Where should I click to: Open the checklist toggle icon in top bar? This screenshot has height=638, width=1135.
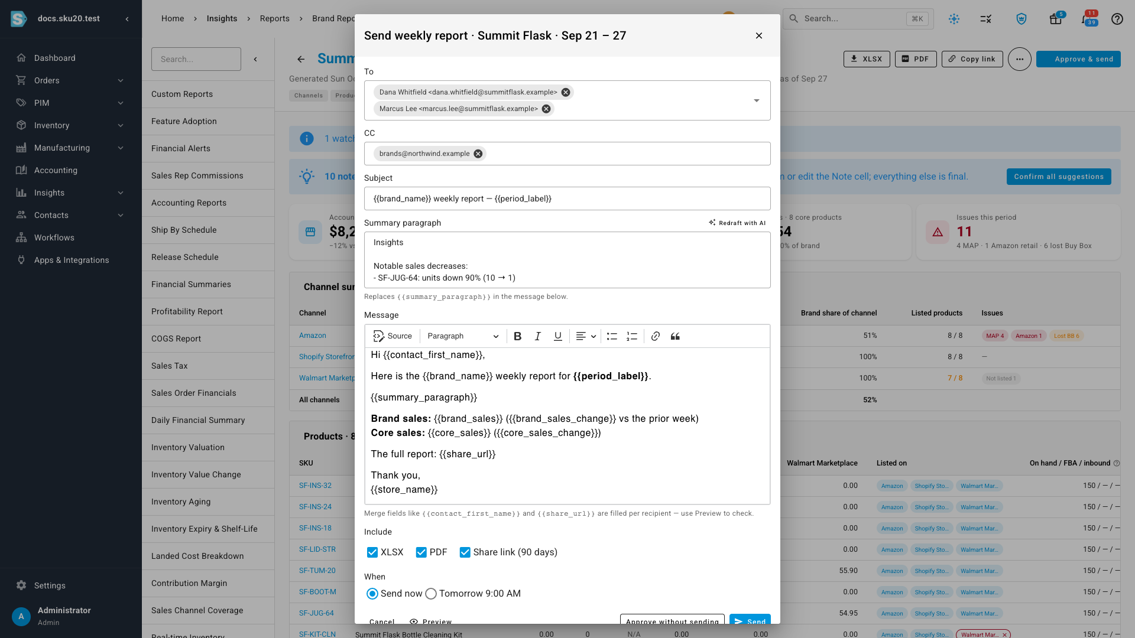(x=985, y=19)
